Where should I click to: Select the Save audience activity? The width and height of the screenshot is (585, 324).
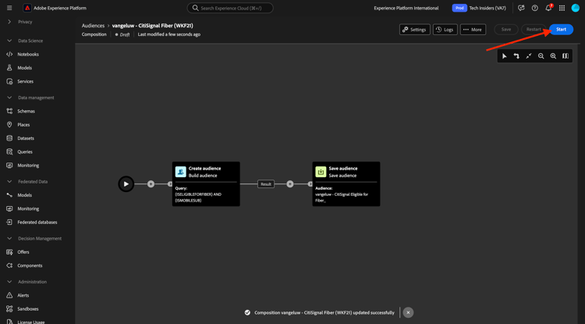pos(346,184)
